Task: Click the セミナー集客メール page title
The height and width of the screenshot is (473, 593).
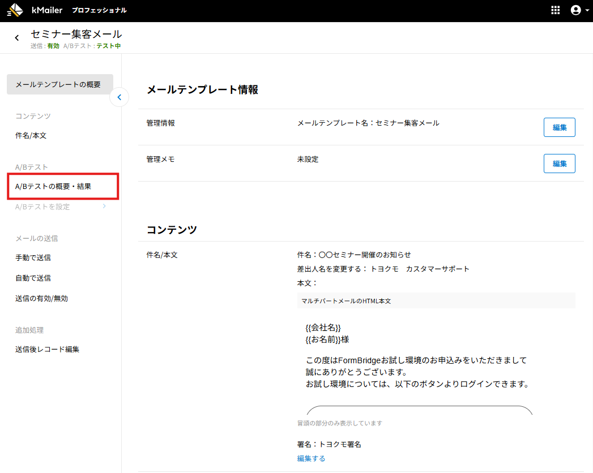Action: pyautogui.click(x=76, y=35)
